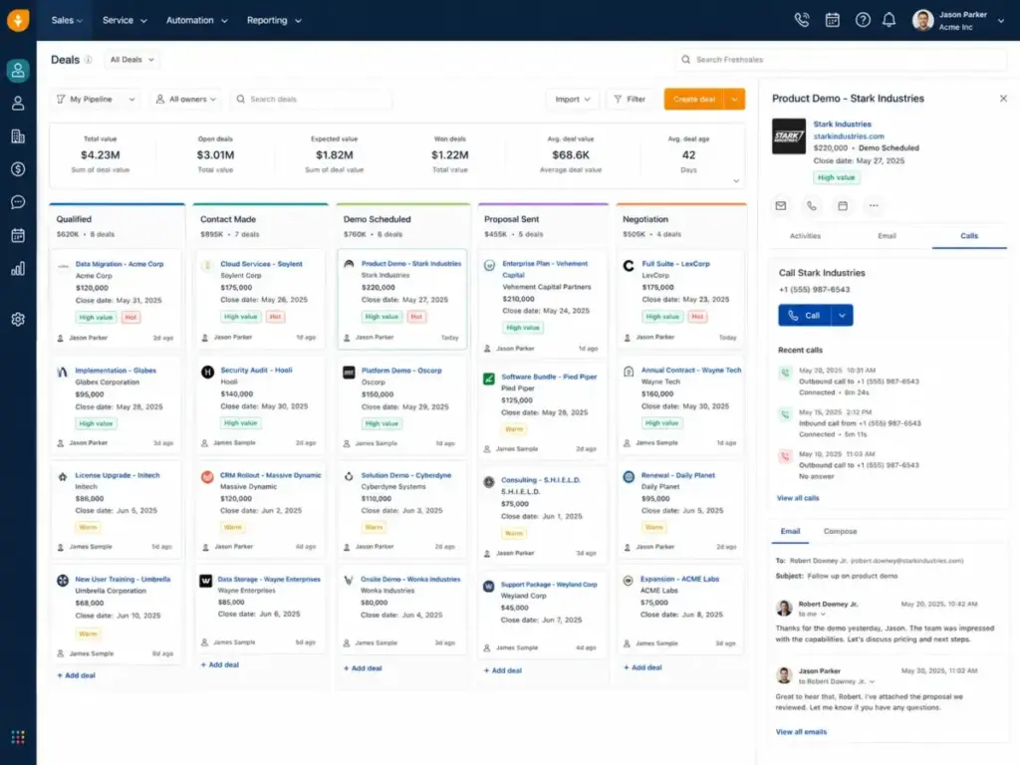Open the calendar icon in top bar
The image size is (1020, 765).
(x=833, y=20)
